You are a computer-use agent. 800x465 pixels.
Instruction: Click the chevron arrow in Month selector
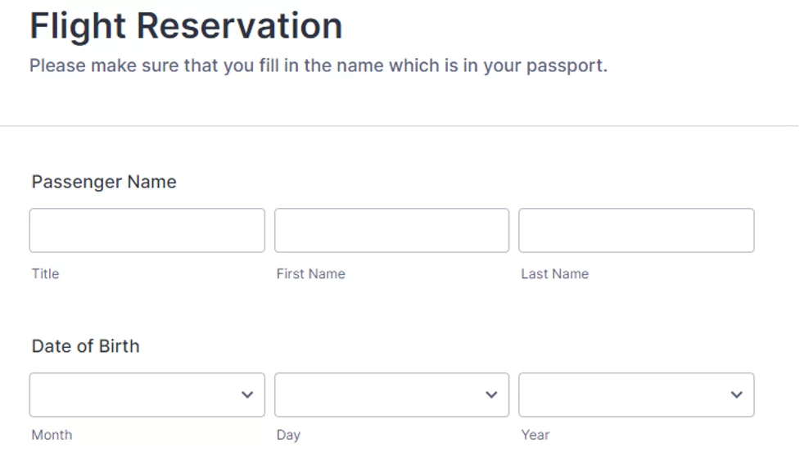pyautogui.click(x=247, y=395)
